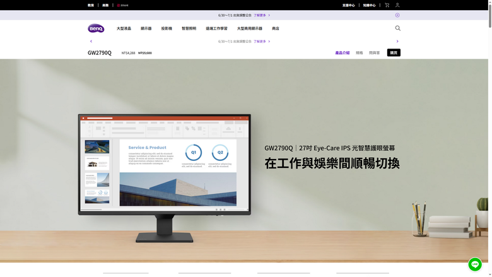This screenshot has width=492, height=277.
Task: Click the page vertical scrollbar thumb
Action: coord(490,14)
